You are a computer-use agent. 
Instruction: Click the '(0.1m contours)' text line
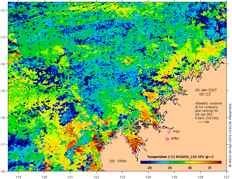pyautogui.click(x=206, y=107)
